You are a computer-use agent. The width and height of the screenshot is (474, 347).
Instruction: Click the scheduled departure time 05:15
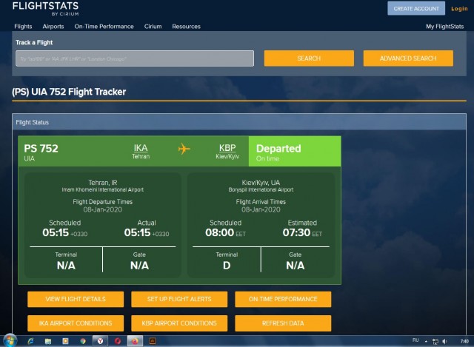[x=56, y=232]
